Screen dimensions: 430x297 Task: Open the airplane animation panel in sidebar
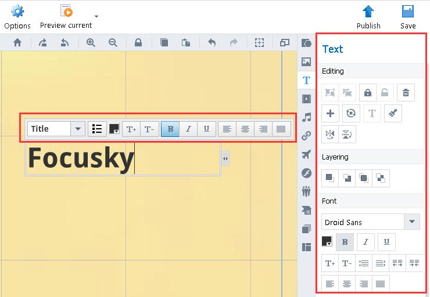pos(306,154)
